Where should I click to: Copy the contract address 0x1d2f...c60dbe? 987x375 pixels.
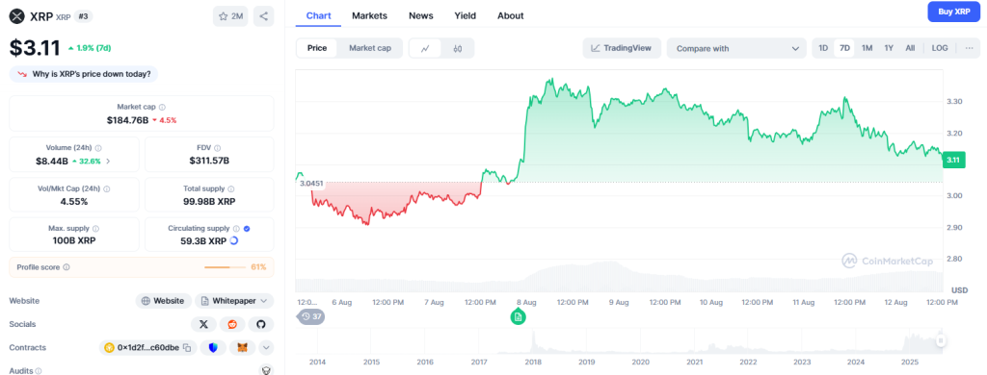[x=187, y=347]
